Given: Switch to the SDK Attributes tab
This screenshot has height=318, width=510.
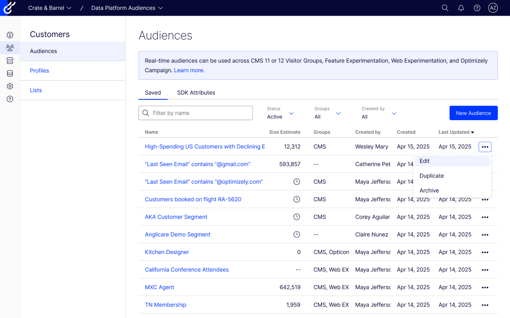Looking at the screenshot, I should tap(196, 93).
